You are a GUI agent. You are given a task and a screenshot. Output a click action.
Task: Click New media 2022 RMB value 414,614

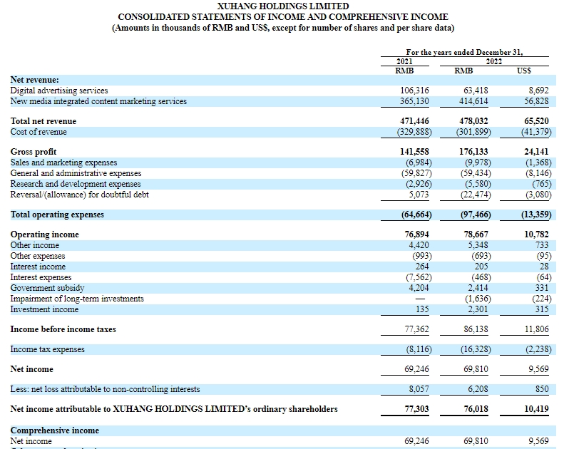(x=473, y=101)
